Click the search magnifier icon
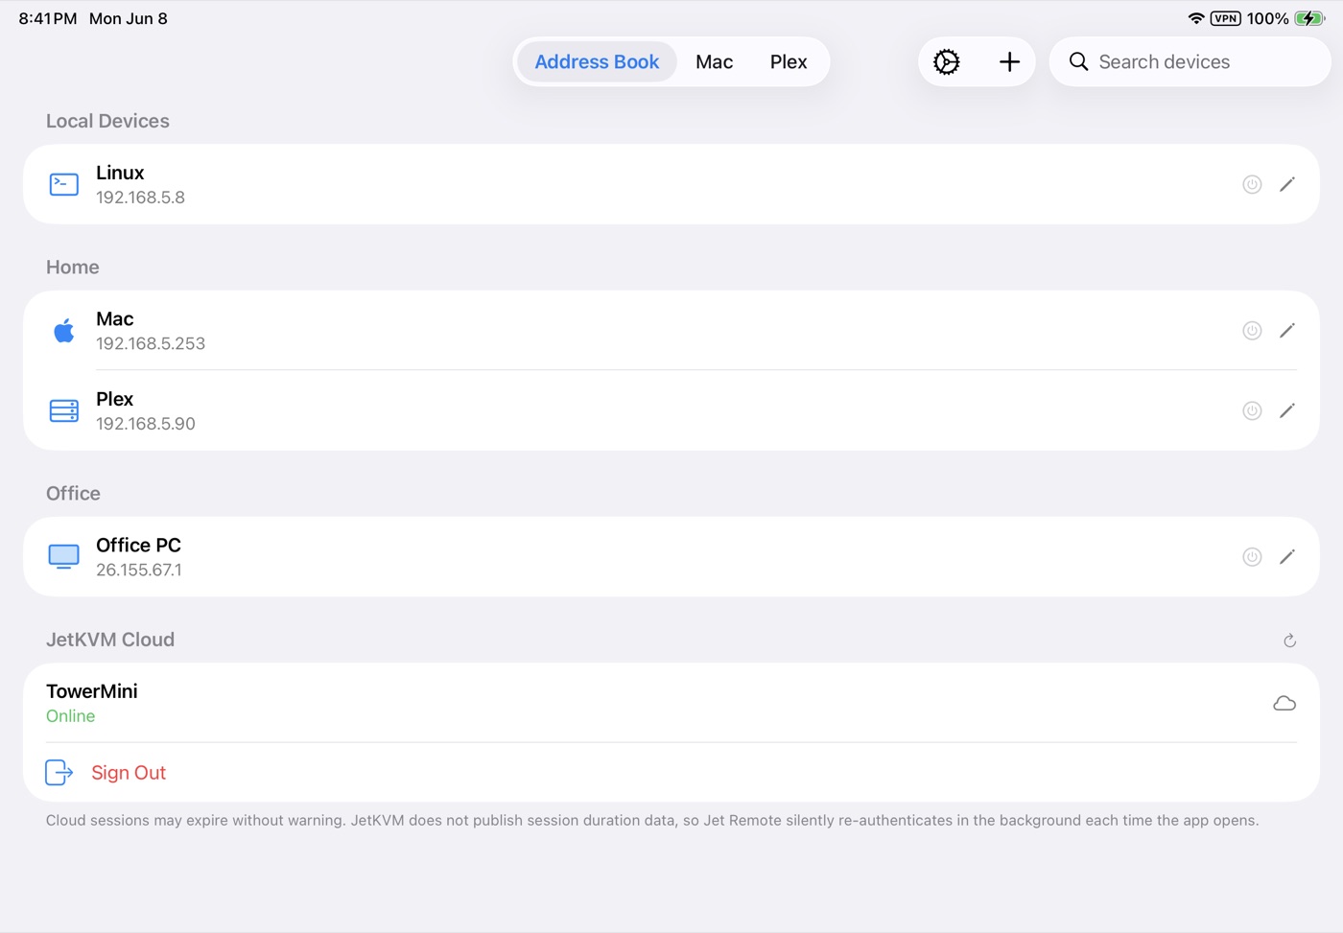 click(1078, 61)
